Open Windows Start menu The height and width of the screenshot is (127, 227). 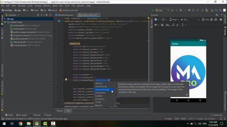4,123
